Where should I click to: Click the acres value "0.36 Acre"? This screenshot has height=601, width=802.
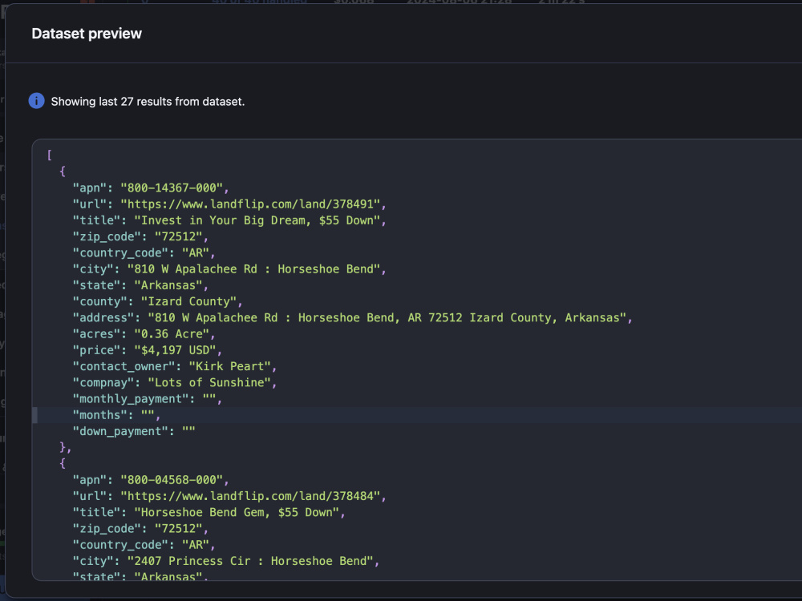click(172, 333)
